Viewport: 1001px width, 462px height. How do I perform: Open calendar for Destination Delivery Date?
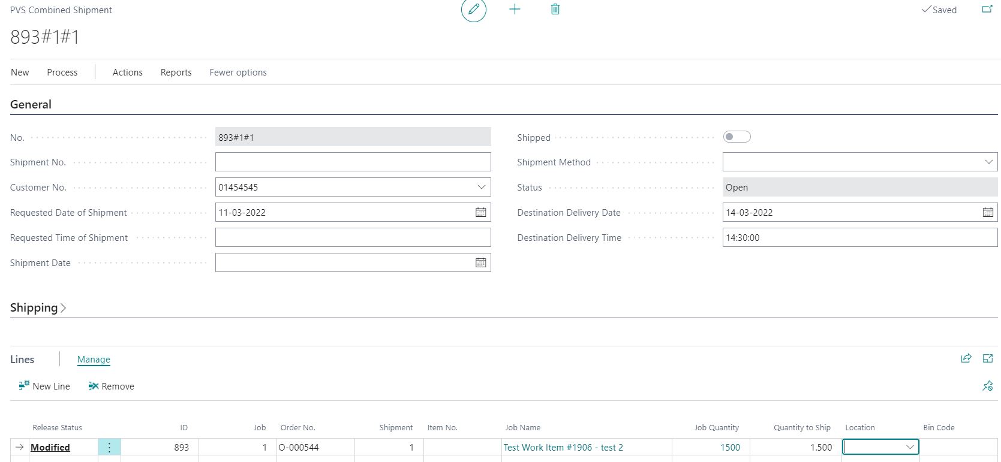[988, 212]
